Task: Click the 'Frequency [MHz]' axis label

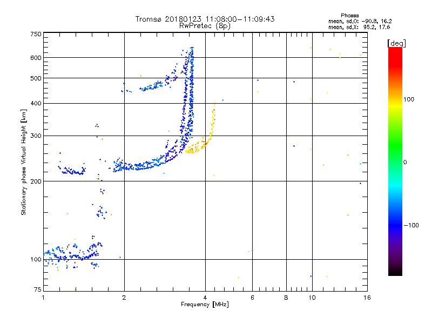Action: click(x=205, y=305)
